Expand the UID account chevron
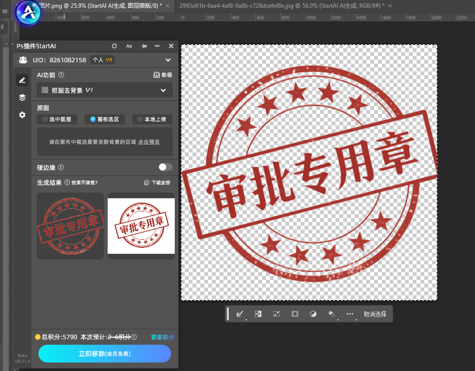475x371 pixels. 168,60
